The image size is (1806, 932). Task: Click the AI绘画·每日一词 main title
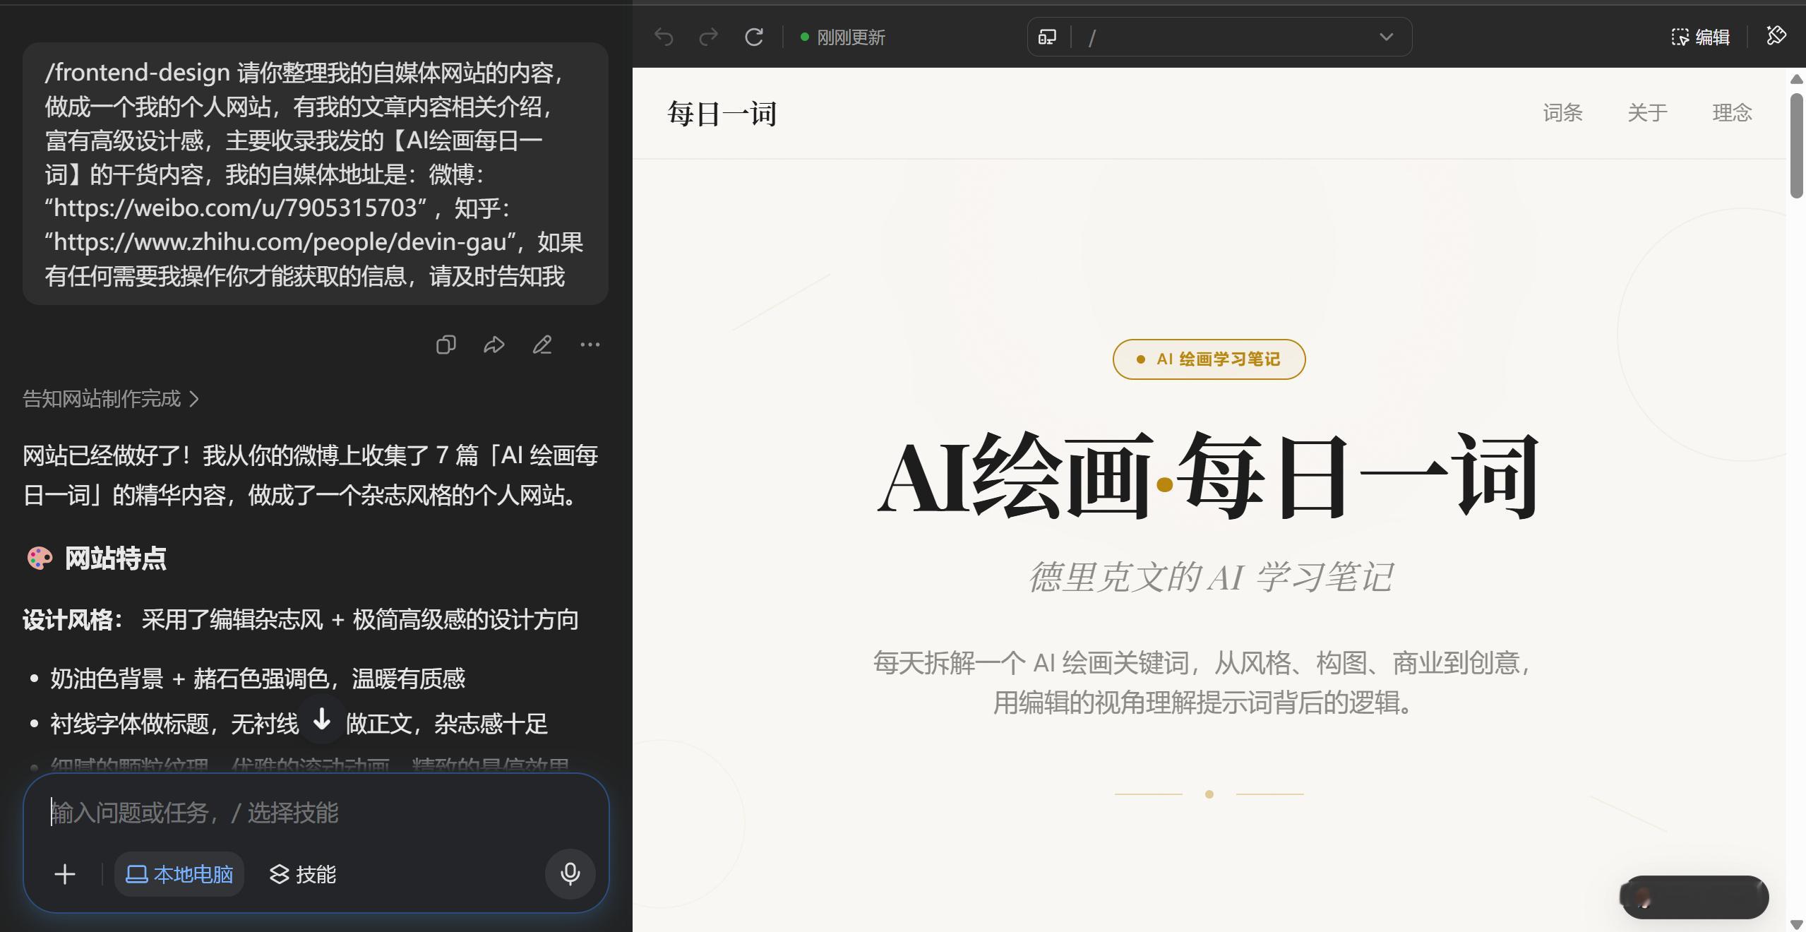click(1209, 477)
